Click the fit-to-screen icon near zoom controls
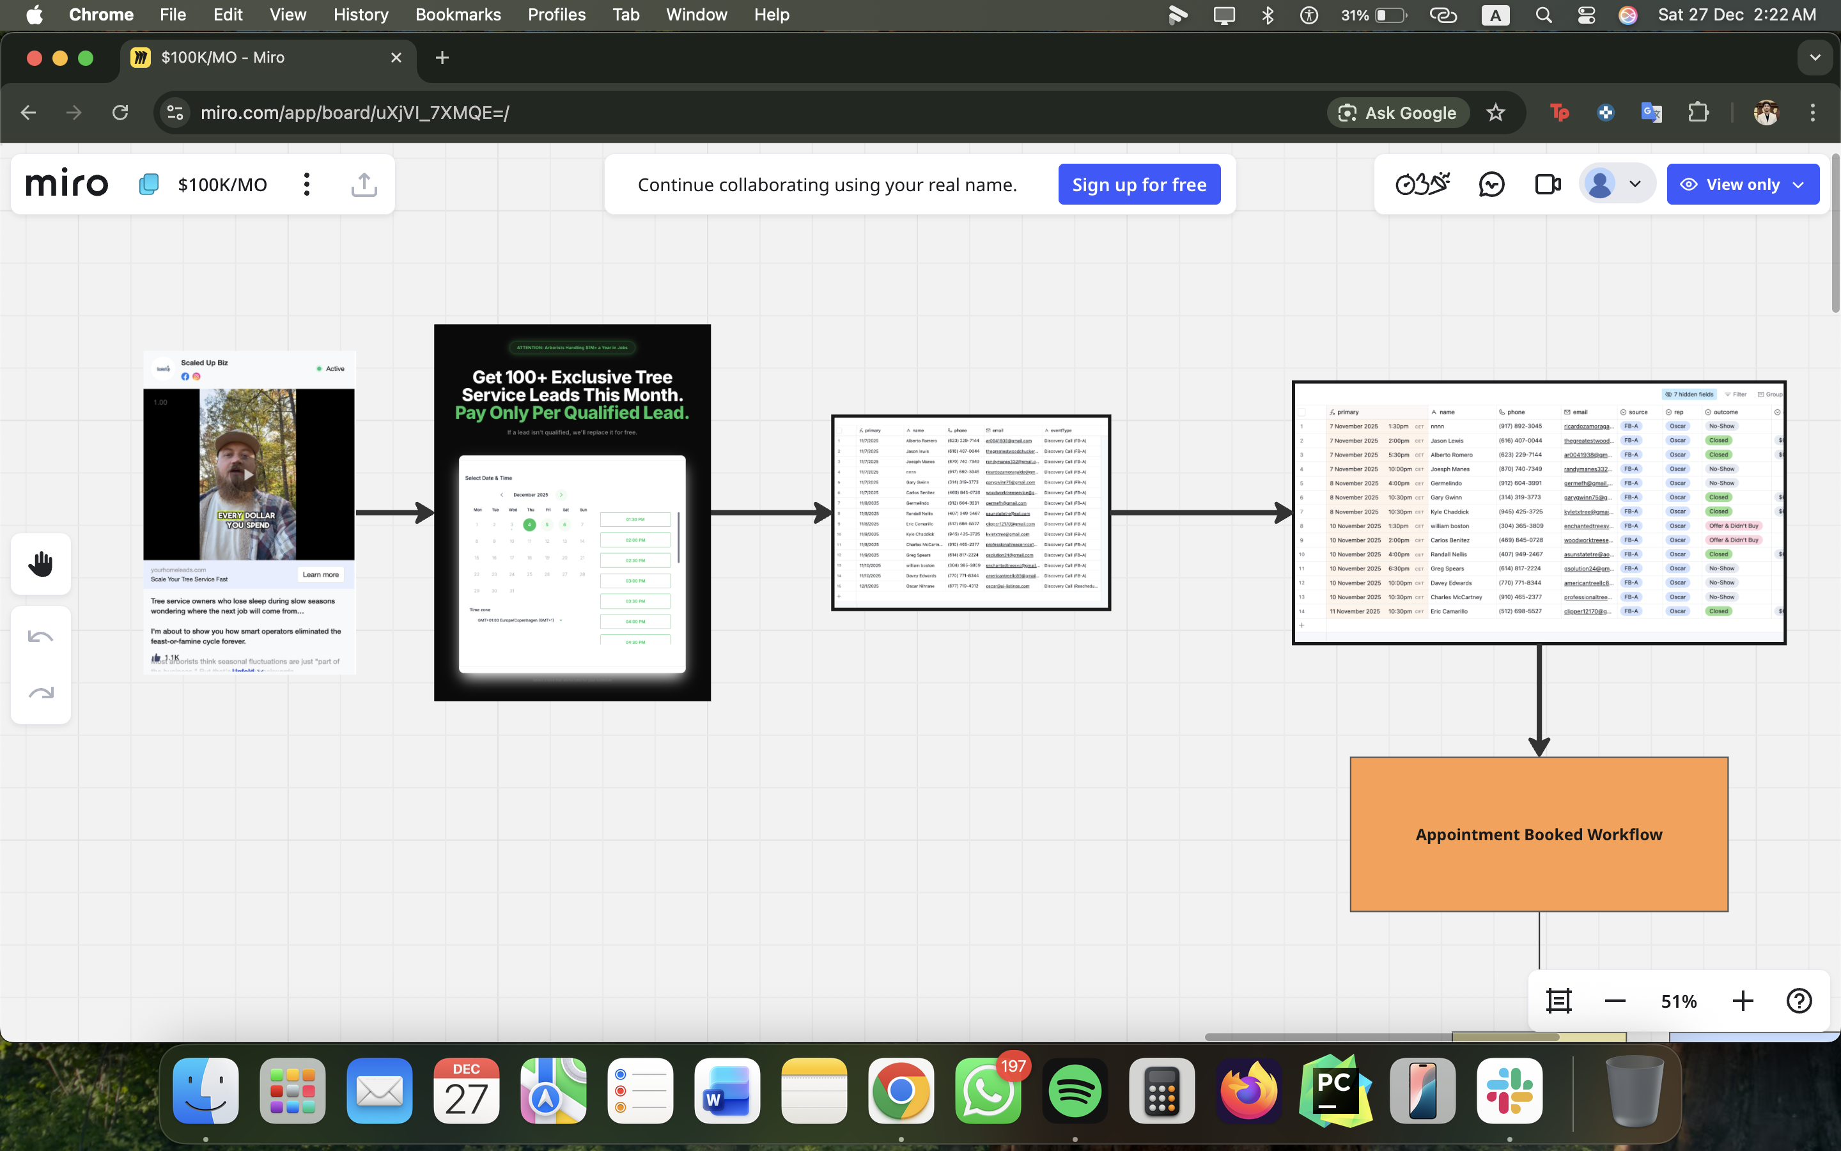 click(1560, 1000)
